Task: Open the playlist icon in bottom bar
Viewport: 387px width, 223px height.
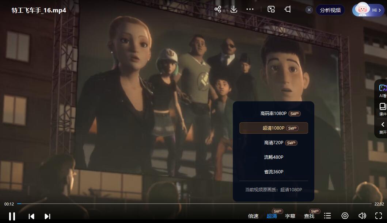Action: click(x=327, y=216)
